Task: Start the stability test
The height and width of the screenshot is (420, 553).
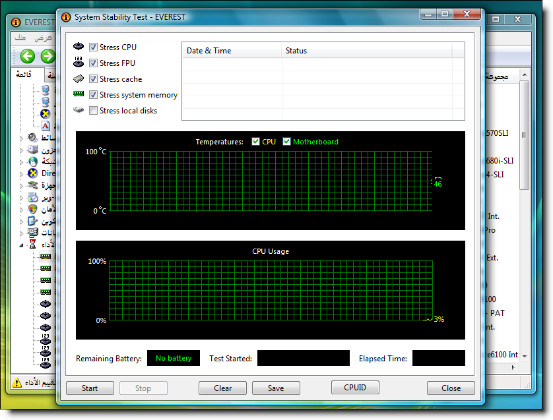Action: click(x=90, y=388)
